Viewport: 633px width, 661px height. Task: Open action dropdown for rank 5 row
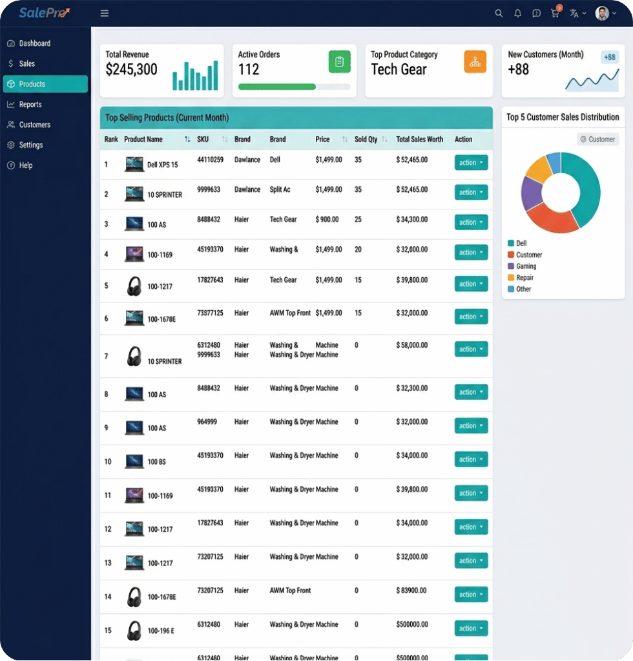pos(471,284)
